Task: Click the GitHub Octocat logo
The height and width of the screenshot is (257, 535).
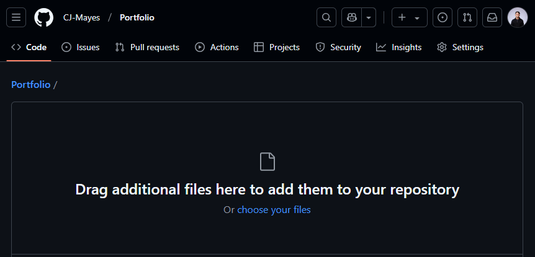Action: (43, 17)
